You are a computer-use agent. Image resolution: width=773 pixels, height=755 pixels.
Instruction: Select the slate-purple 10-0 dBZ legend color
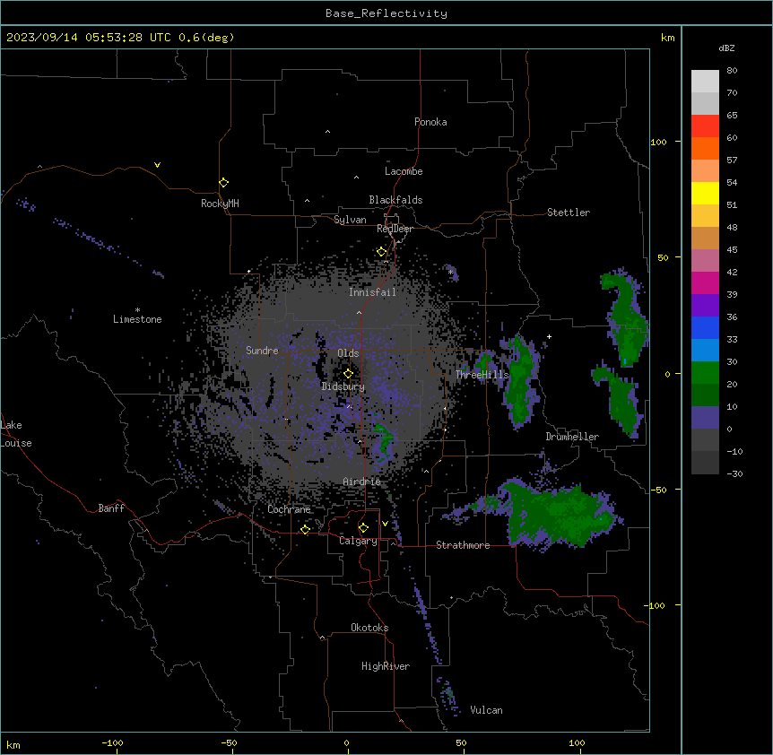[x=705, y=418]
